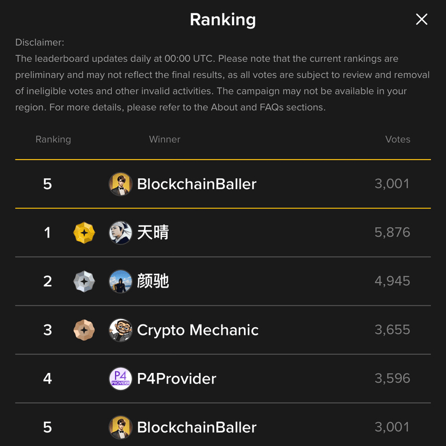Click the P4Provider logo avatar
Image resolution: width=446 pixels, height=446 pixels.
coord(120,378)
